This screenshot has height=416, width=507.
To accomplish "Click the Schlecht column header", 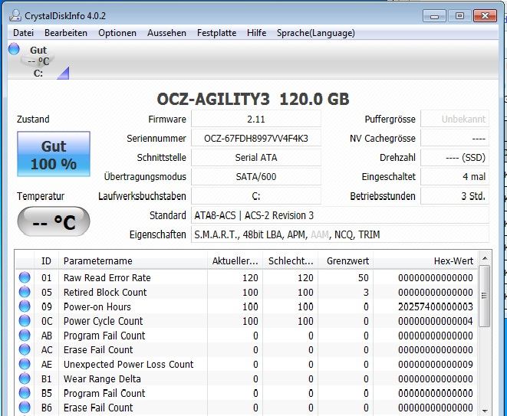I will pyautogui.click(x=291, y=261).
